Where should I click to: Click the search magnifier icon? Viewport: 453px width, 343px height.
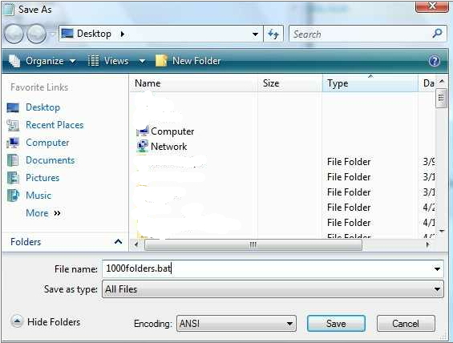[x=438, y=34]
